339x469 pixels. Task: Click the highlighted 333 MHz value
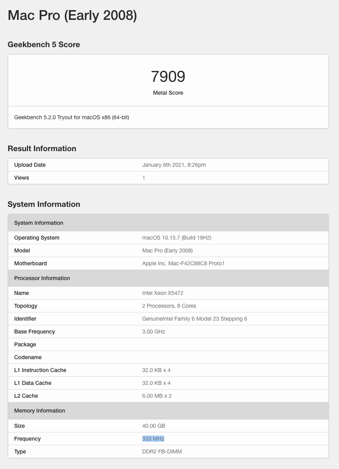(153, 439)
